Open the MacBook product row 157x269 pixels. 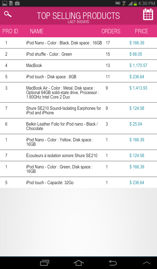[78, 65]
